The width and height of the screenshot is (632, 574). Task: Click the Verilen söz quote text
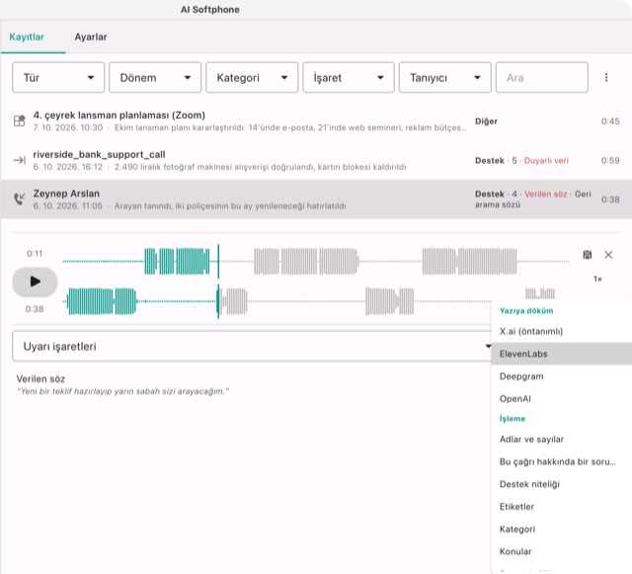click(x=122, y=391)
